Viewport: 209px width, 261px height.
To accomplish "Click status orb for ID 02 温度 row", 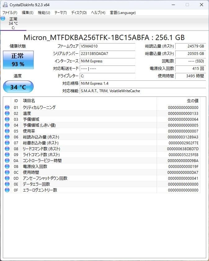I will [x=7, y=113].
